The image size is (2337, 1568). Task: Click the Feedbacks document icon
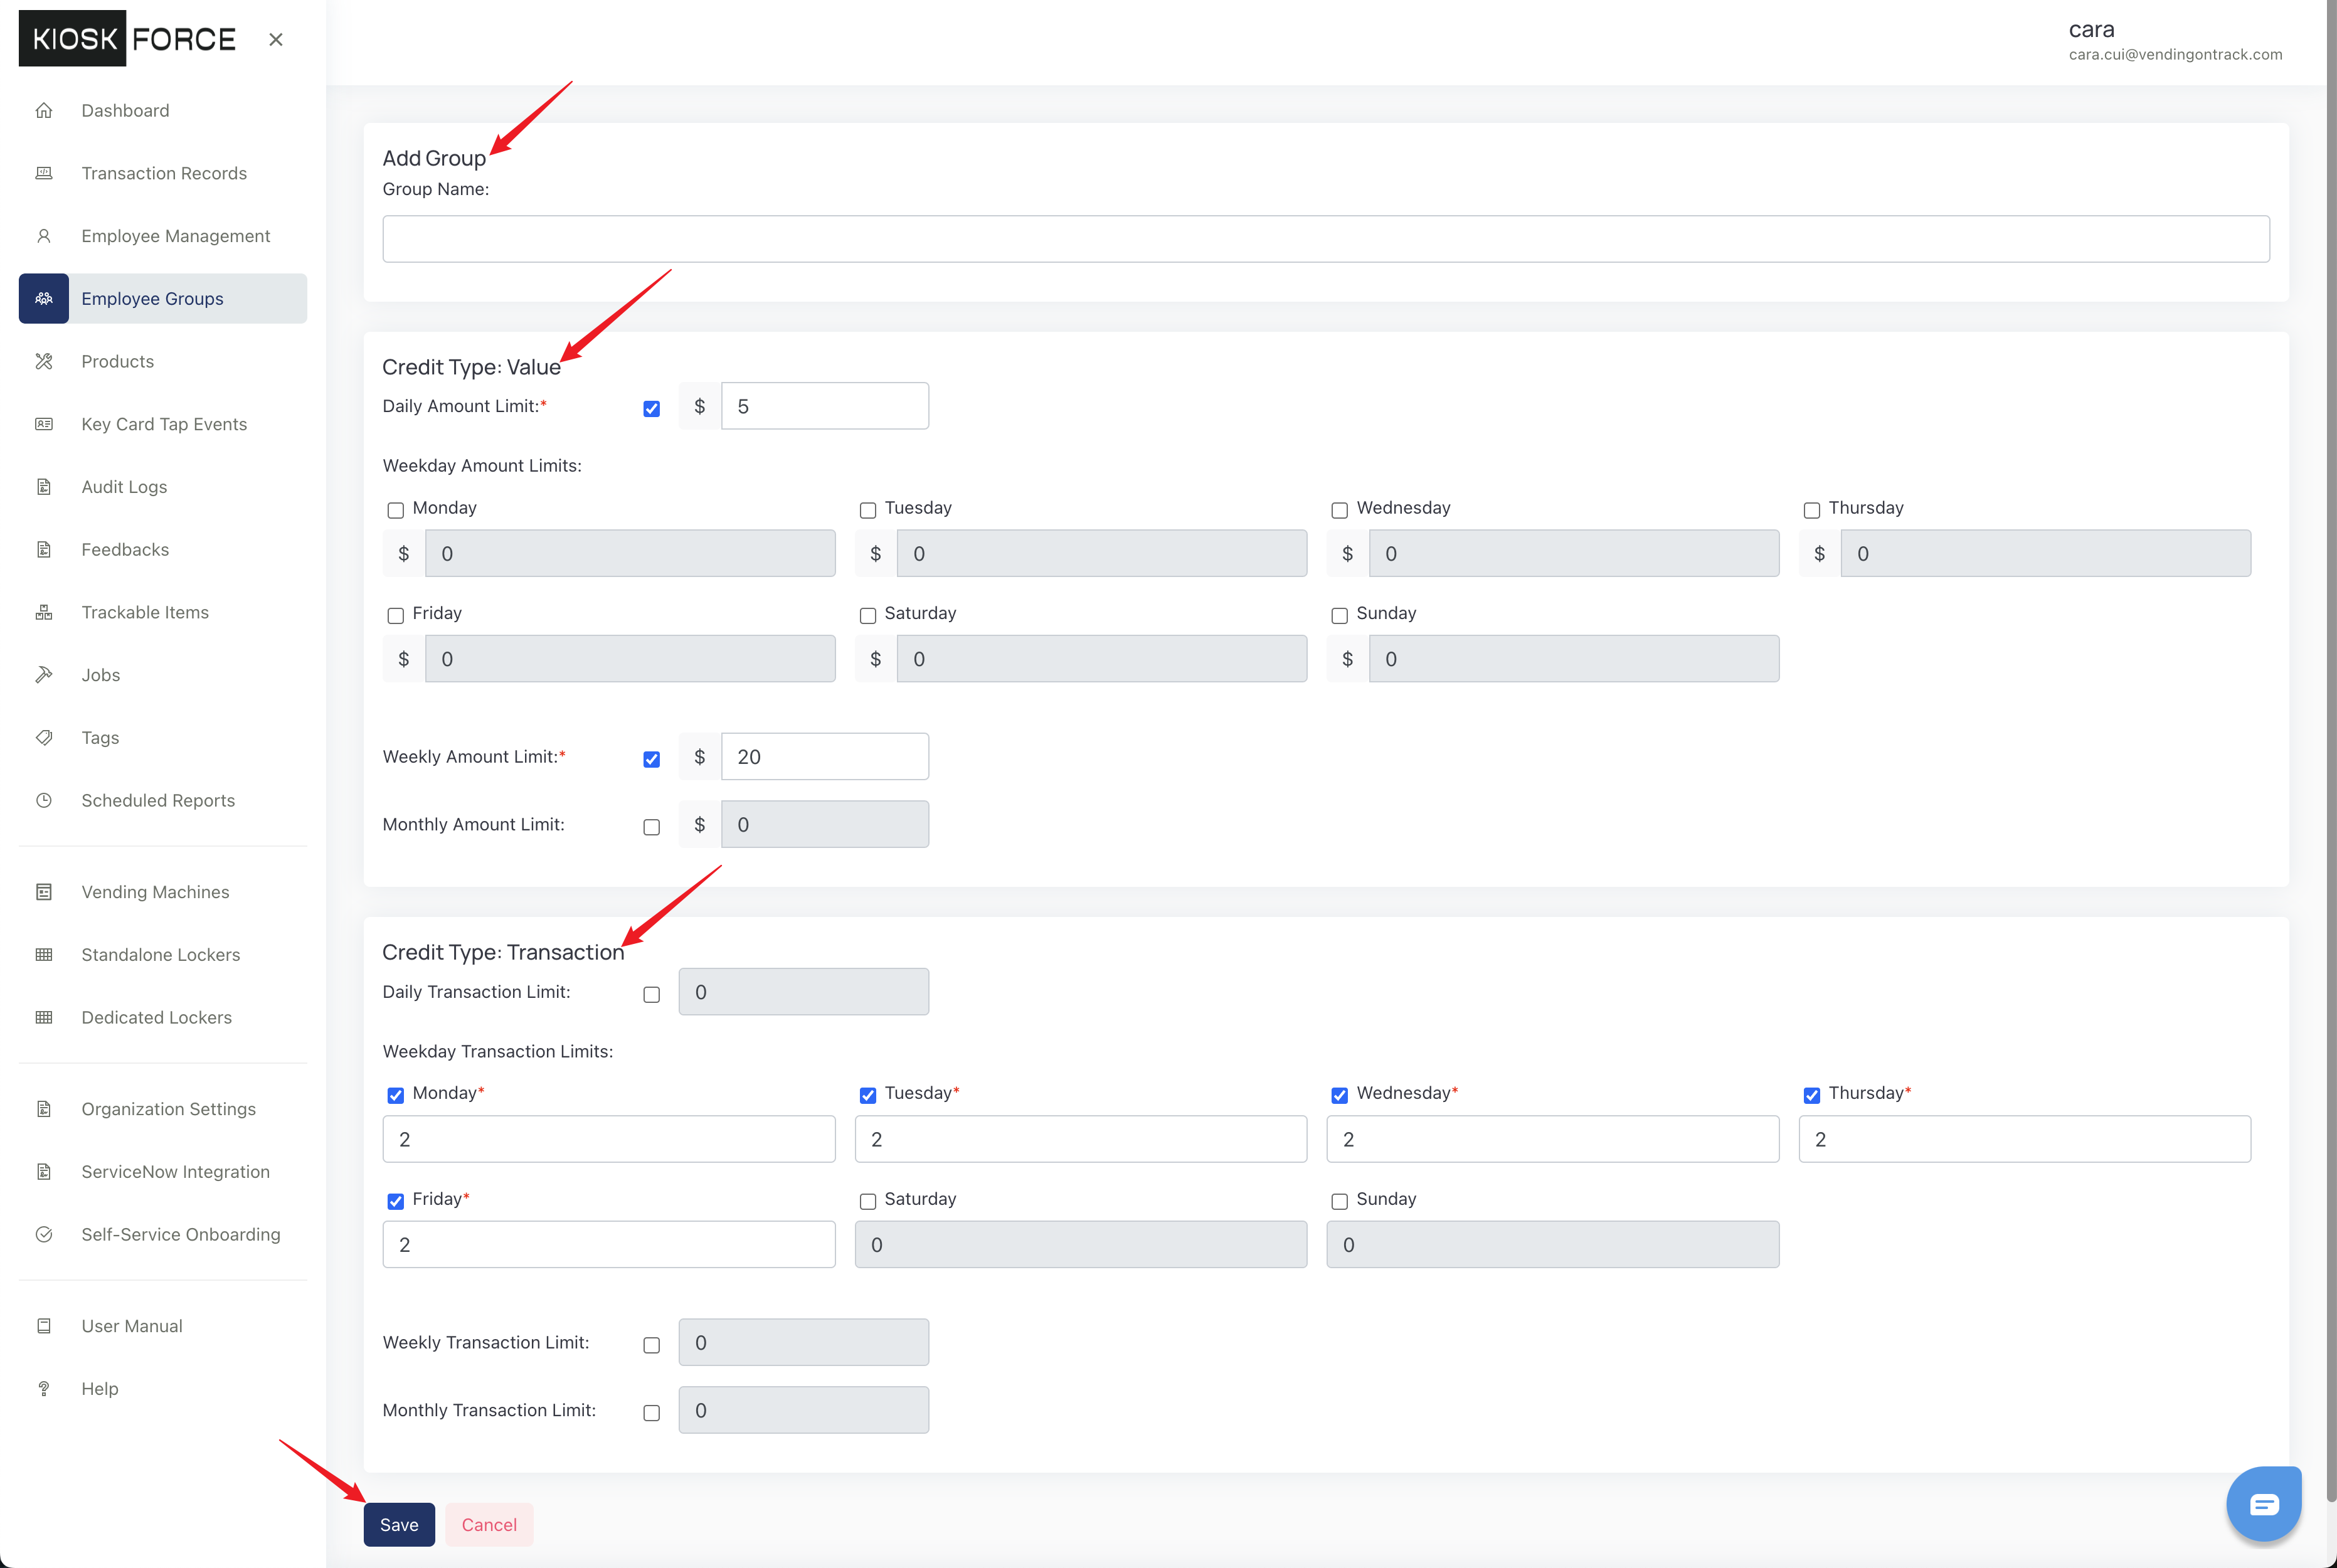click(x=44, y=549)
